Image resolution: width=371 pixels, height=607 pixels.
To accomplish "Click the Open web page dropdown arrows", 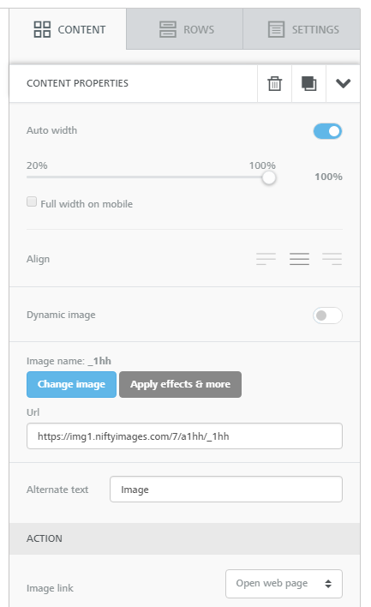I will 328,584.
